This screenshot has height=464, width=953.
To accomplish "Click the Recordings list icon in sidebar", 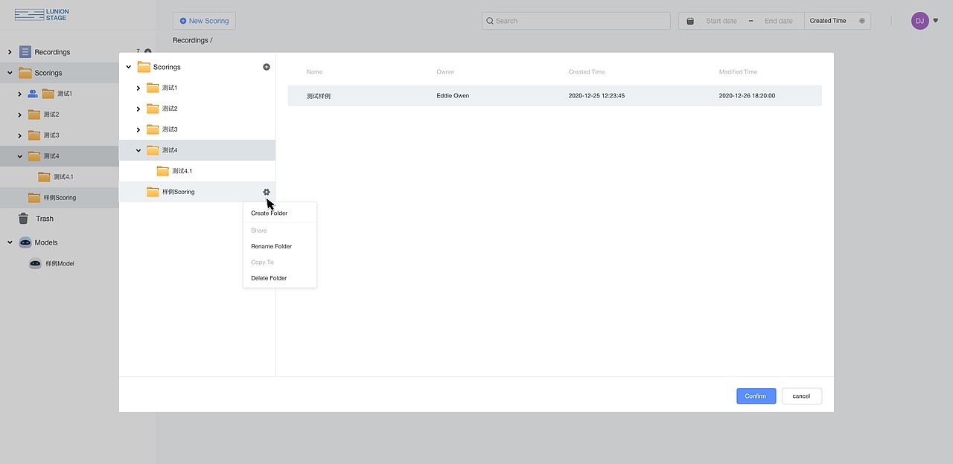I will (x=25, y=52).
